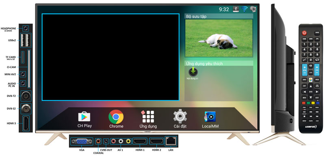Click the Wi-Fi status icon

point(244,9)
